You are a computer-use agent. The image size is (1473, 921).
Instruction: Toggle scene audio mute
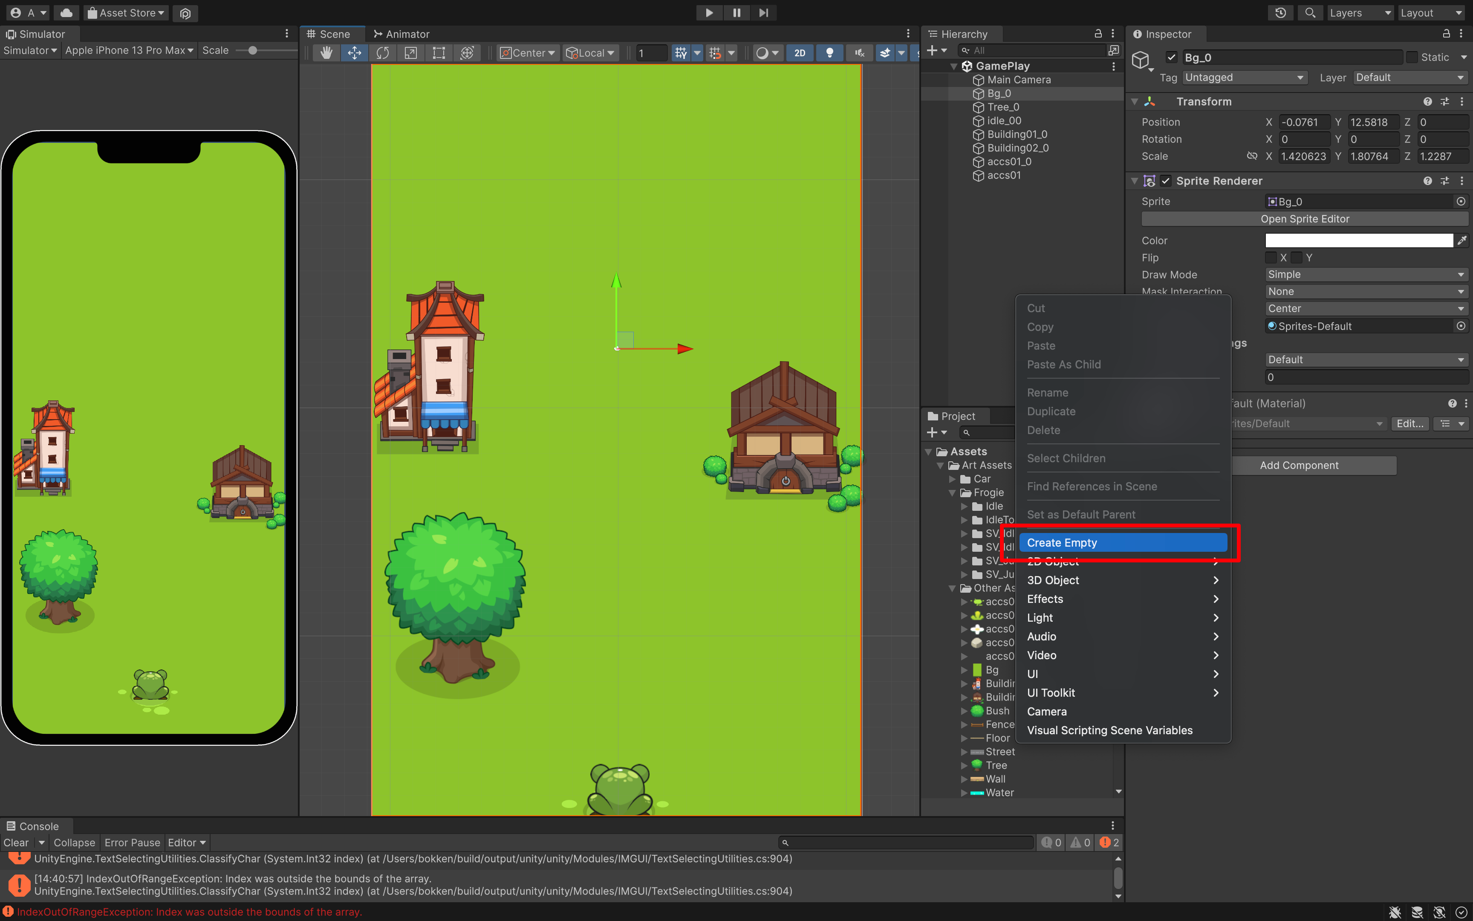click(859, 53)
